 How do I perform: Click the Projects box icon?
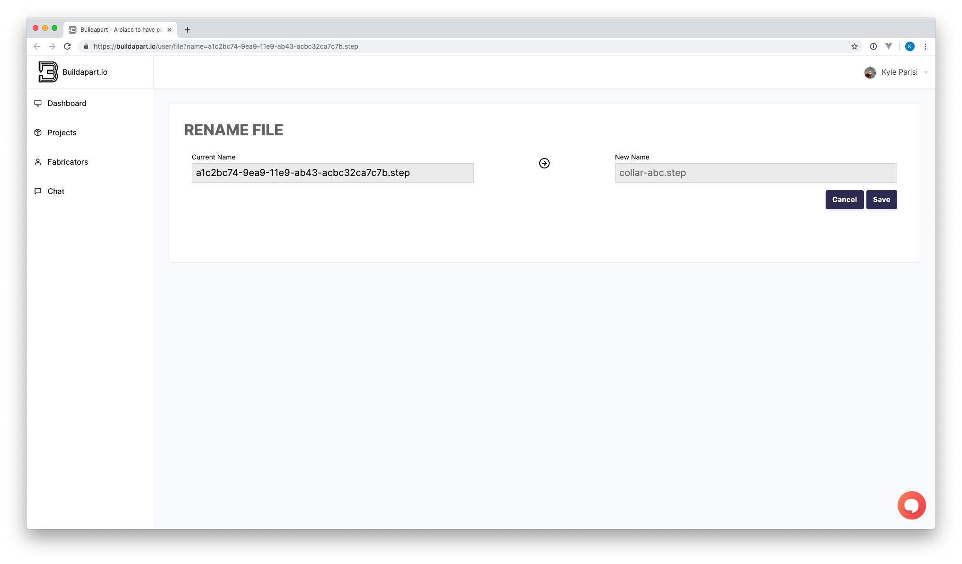click(38, 132)
